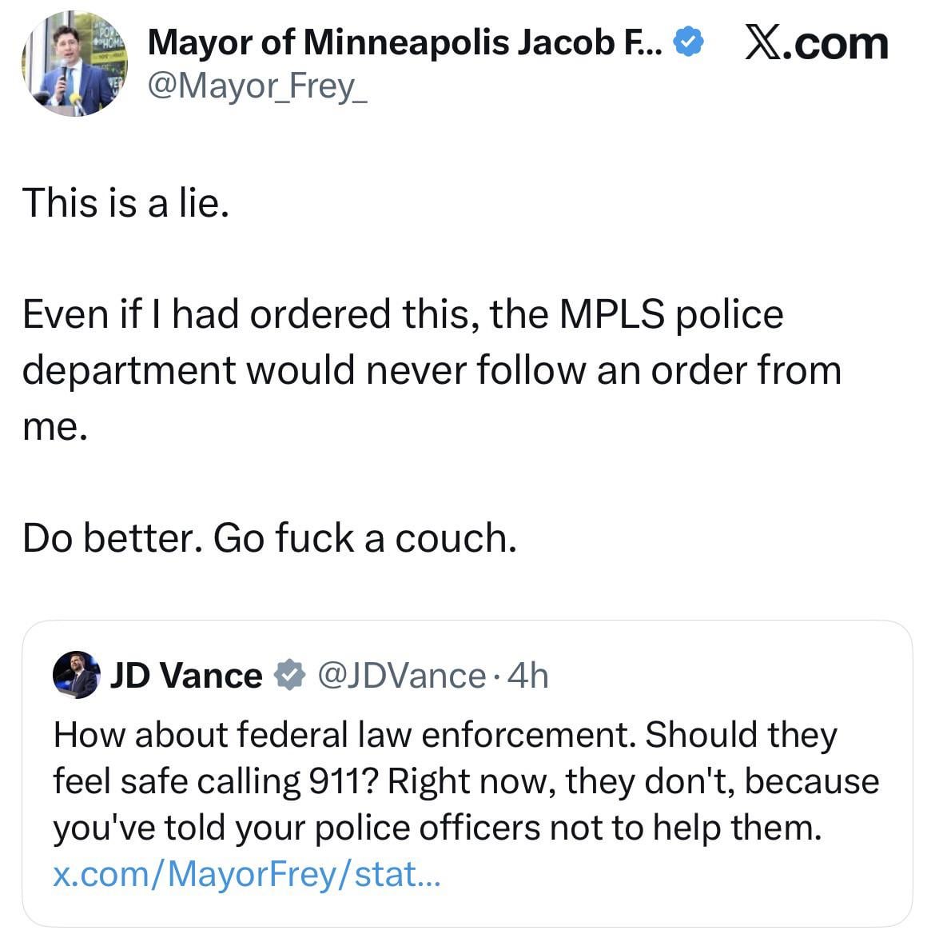This screenshot has width=935, height=950.
Task: Click the gray verified badge beside JD Vance
Action: (289, 677)
